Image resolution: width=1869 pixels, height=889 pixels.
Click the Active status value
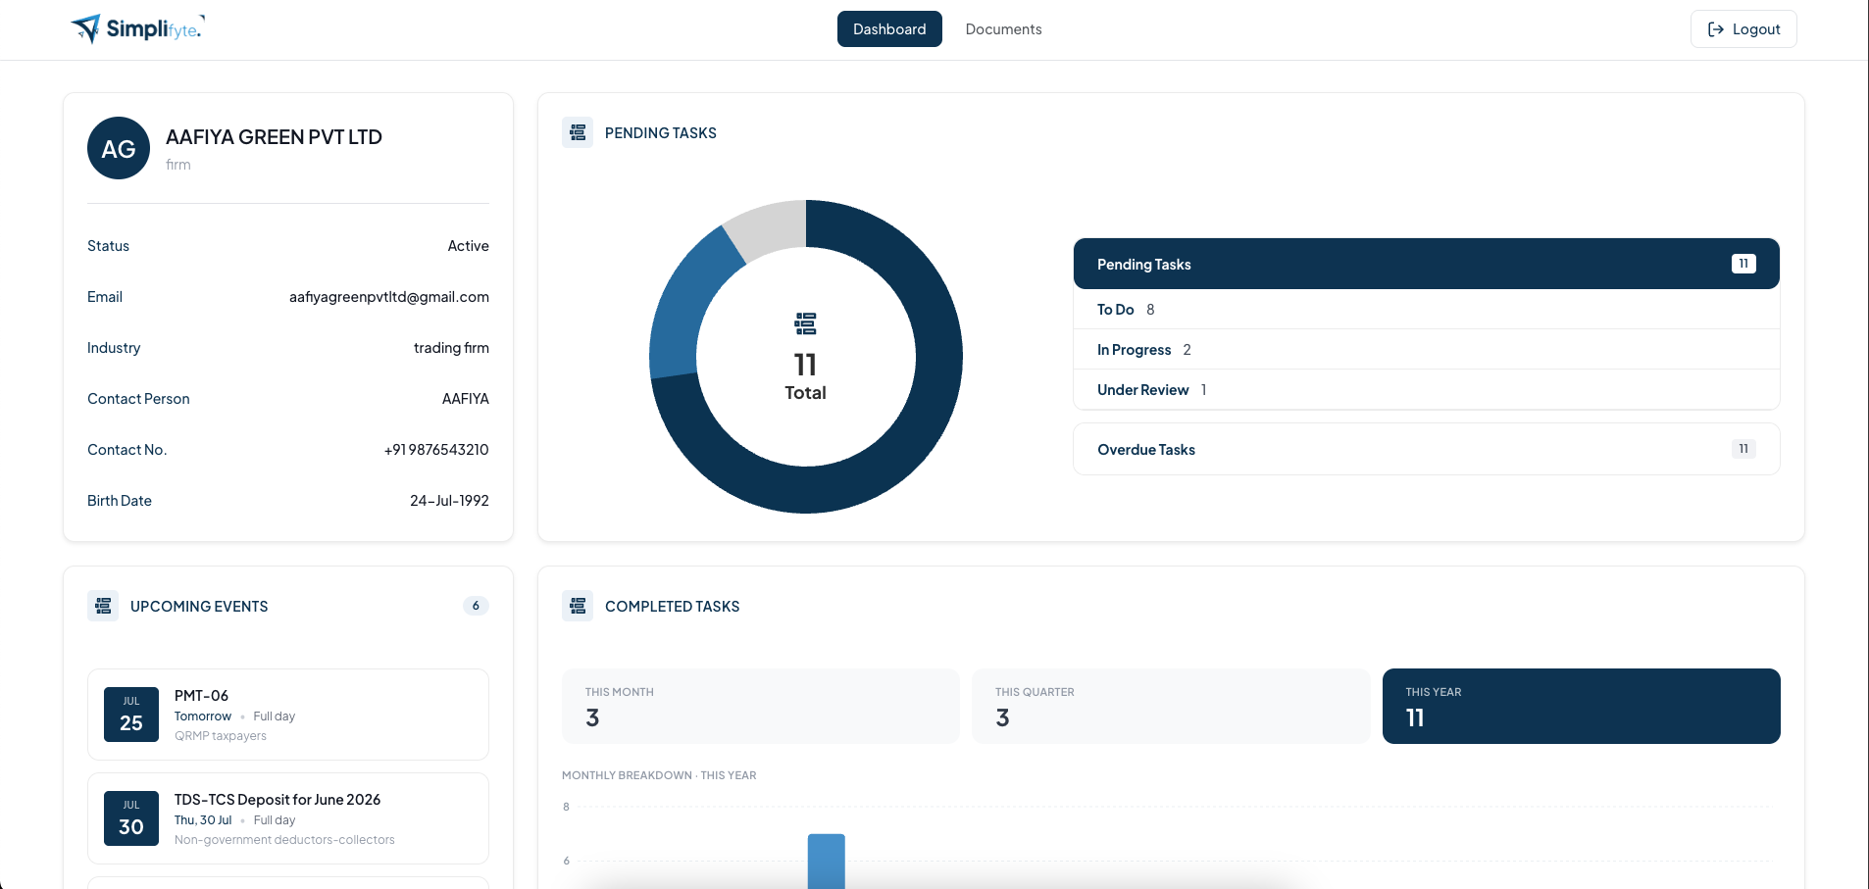tap(469, 246)
